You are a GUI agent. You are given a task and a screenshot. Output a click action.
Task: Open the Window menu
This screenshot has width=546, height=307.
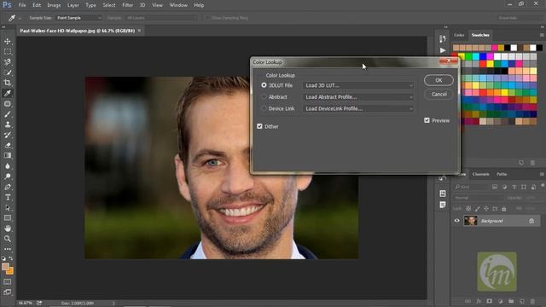[178, 5]
